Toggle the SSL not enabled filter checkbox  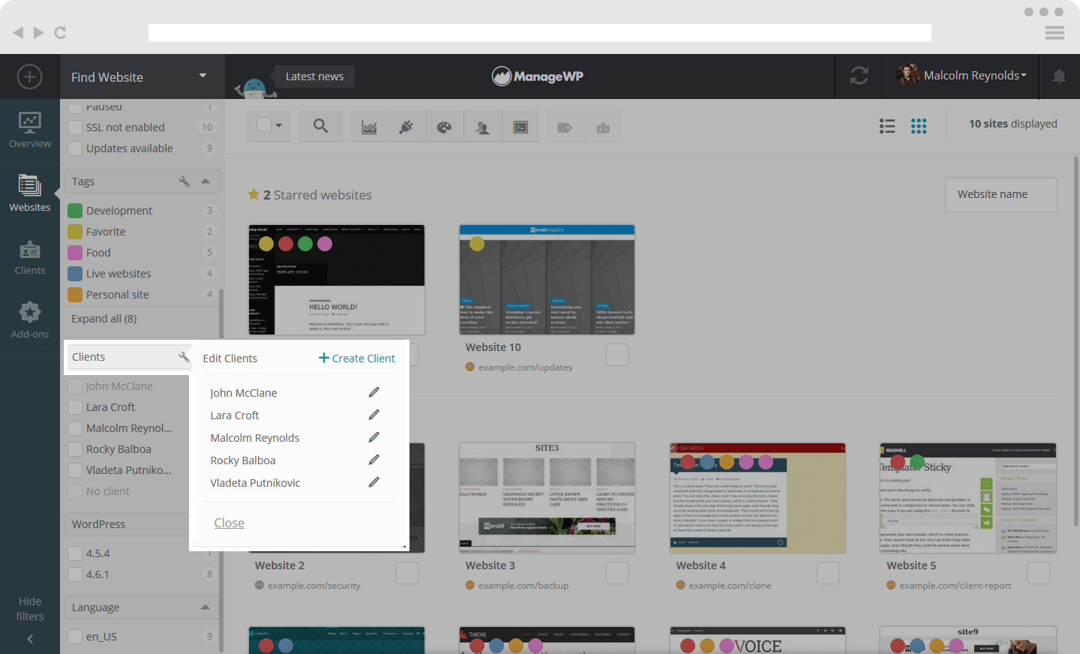(75, 127)
